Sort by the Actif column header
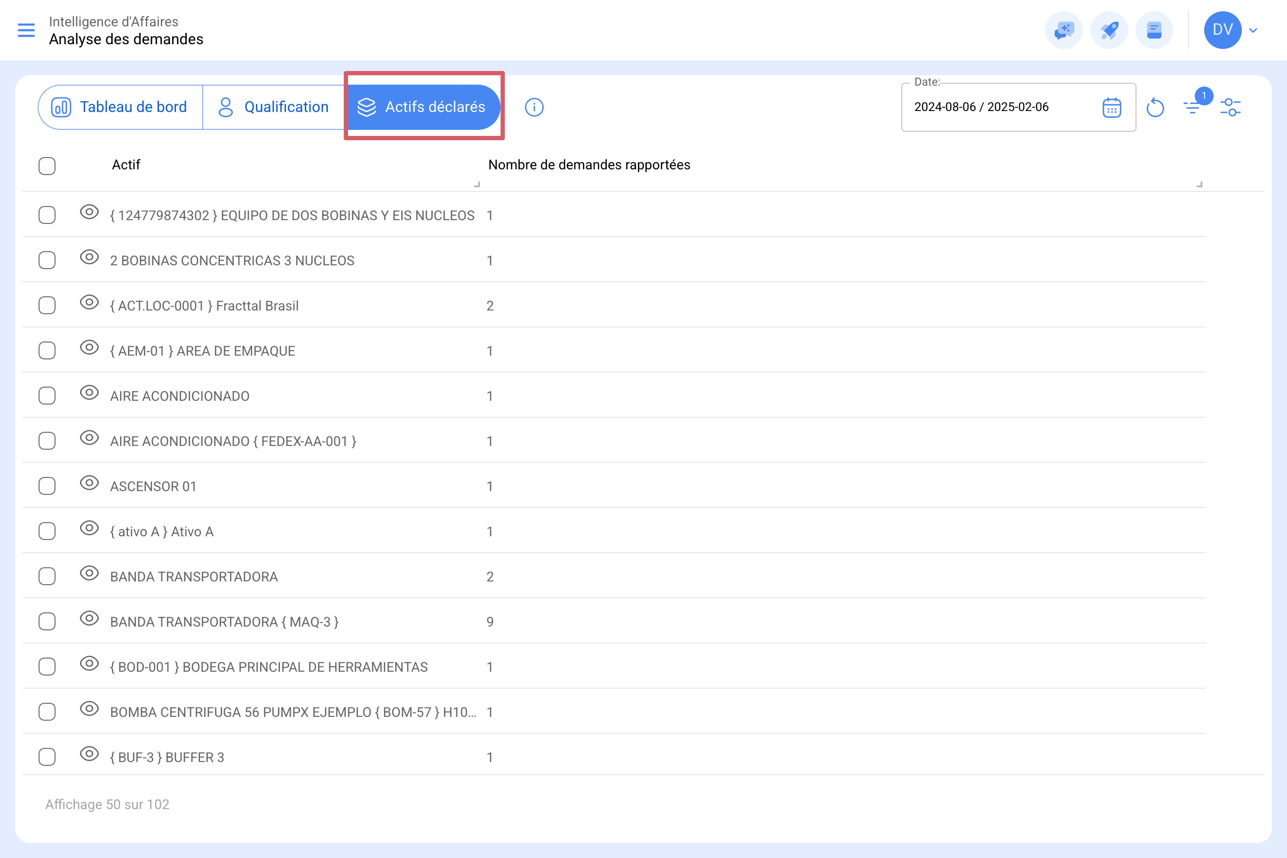This screenshot has height=858, width=1287. click(126, 165)
